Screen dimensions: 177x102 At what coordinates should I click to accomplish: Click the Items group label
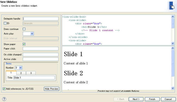pyautogui.click(x=9, y=64)
